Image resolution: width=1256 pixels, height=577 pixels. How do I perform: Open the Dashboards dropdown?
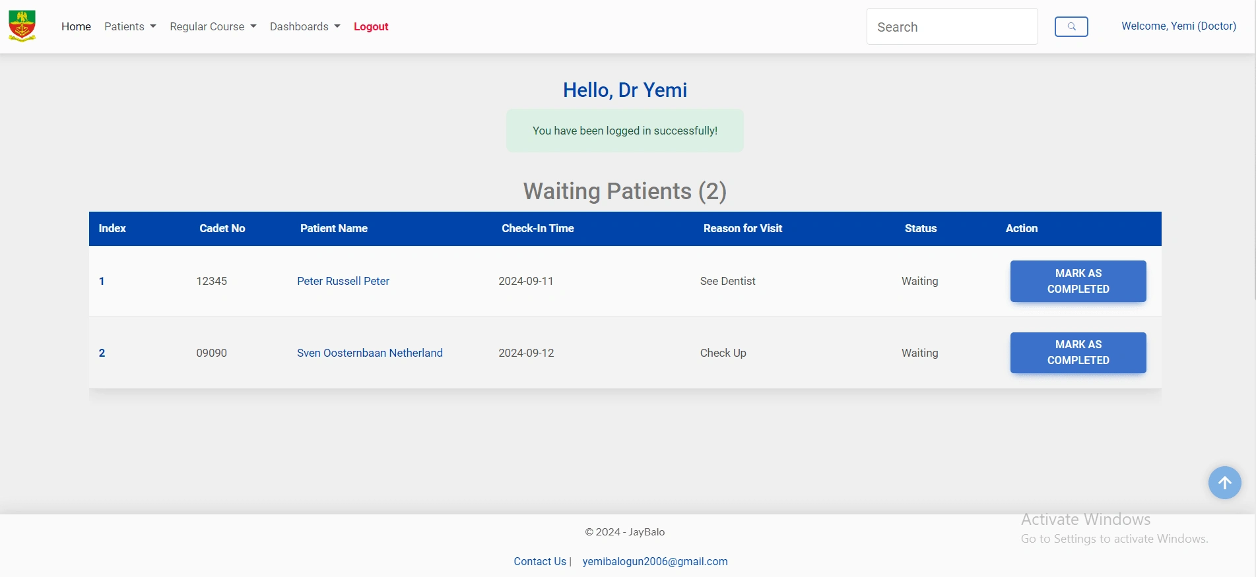(x=305, y=26)
